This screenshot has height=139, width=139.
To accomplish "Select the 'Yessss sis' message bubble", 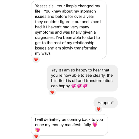I will coord(69,30).
